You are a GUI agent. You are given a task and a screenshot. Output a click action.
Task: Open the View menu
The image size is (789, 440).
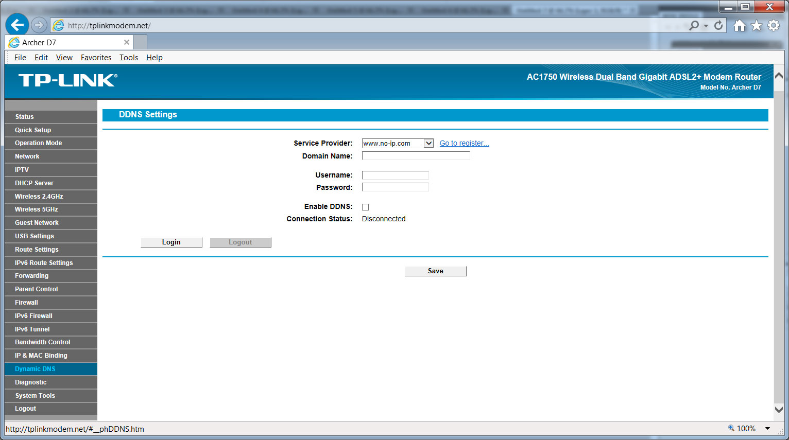[64, 58]
